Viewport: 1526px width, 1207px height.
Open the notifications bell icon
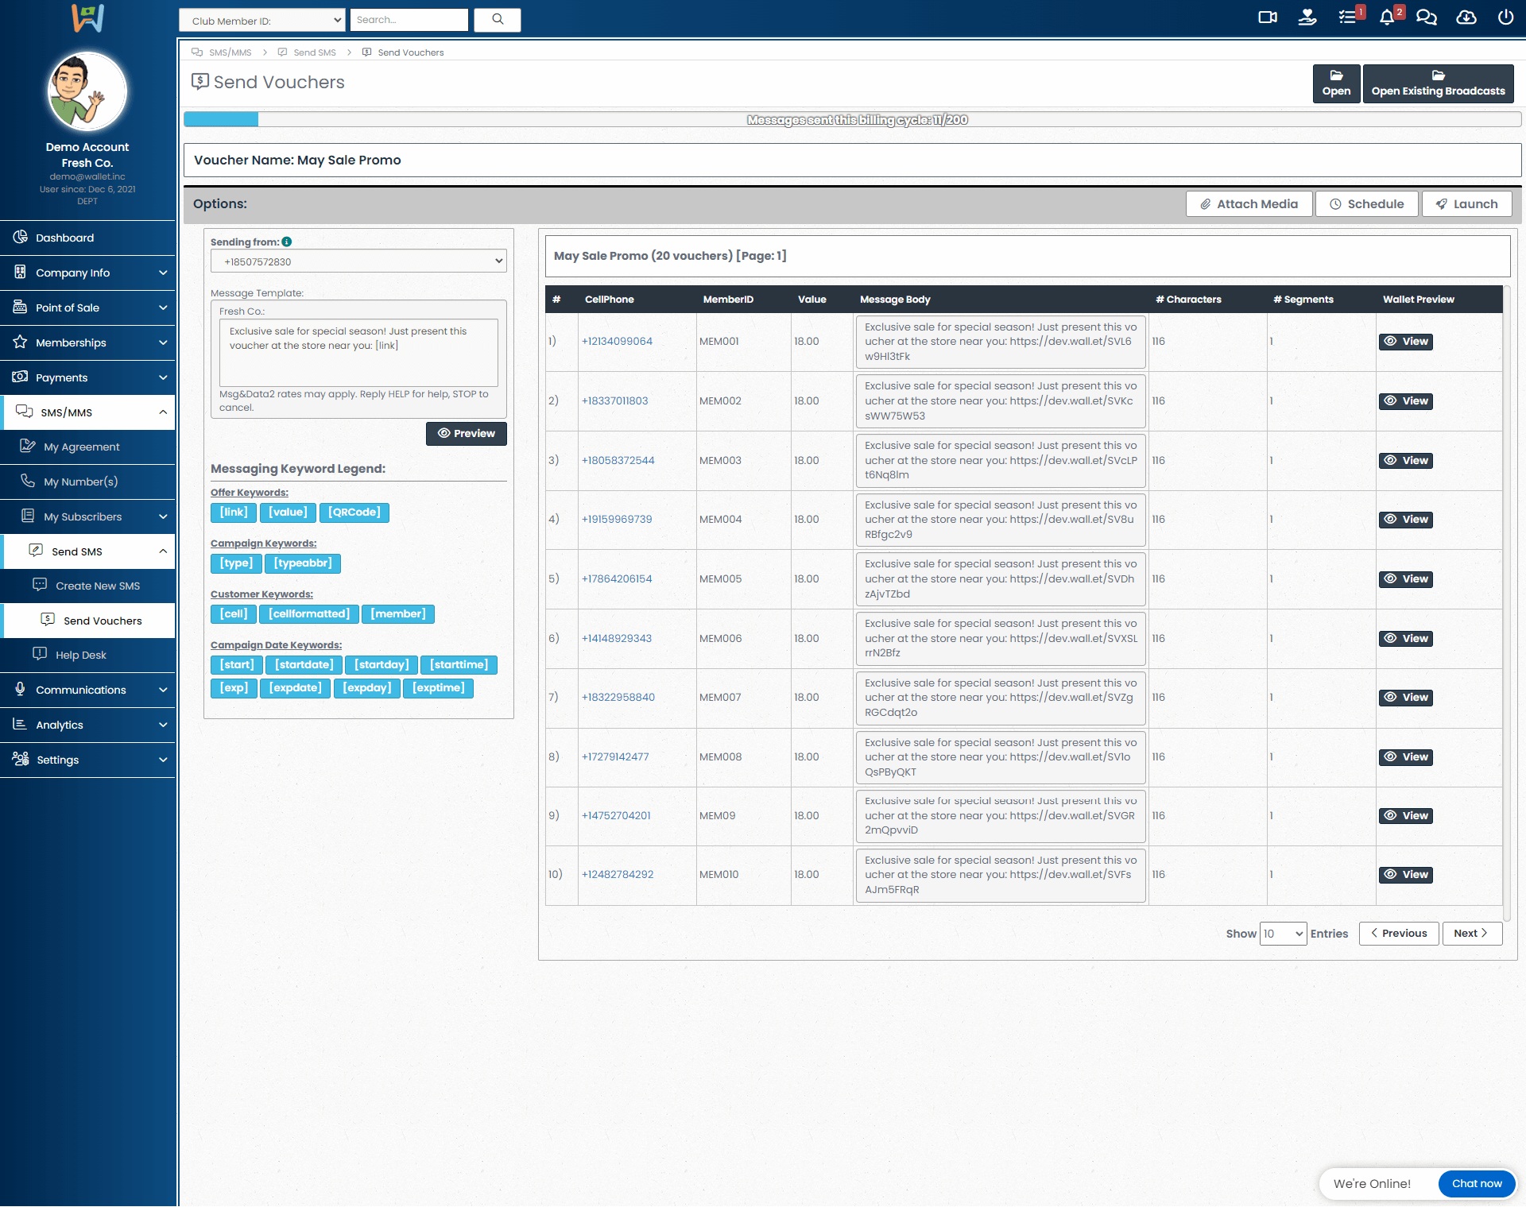coord(1387,17)
